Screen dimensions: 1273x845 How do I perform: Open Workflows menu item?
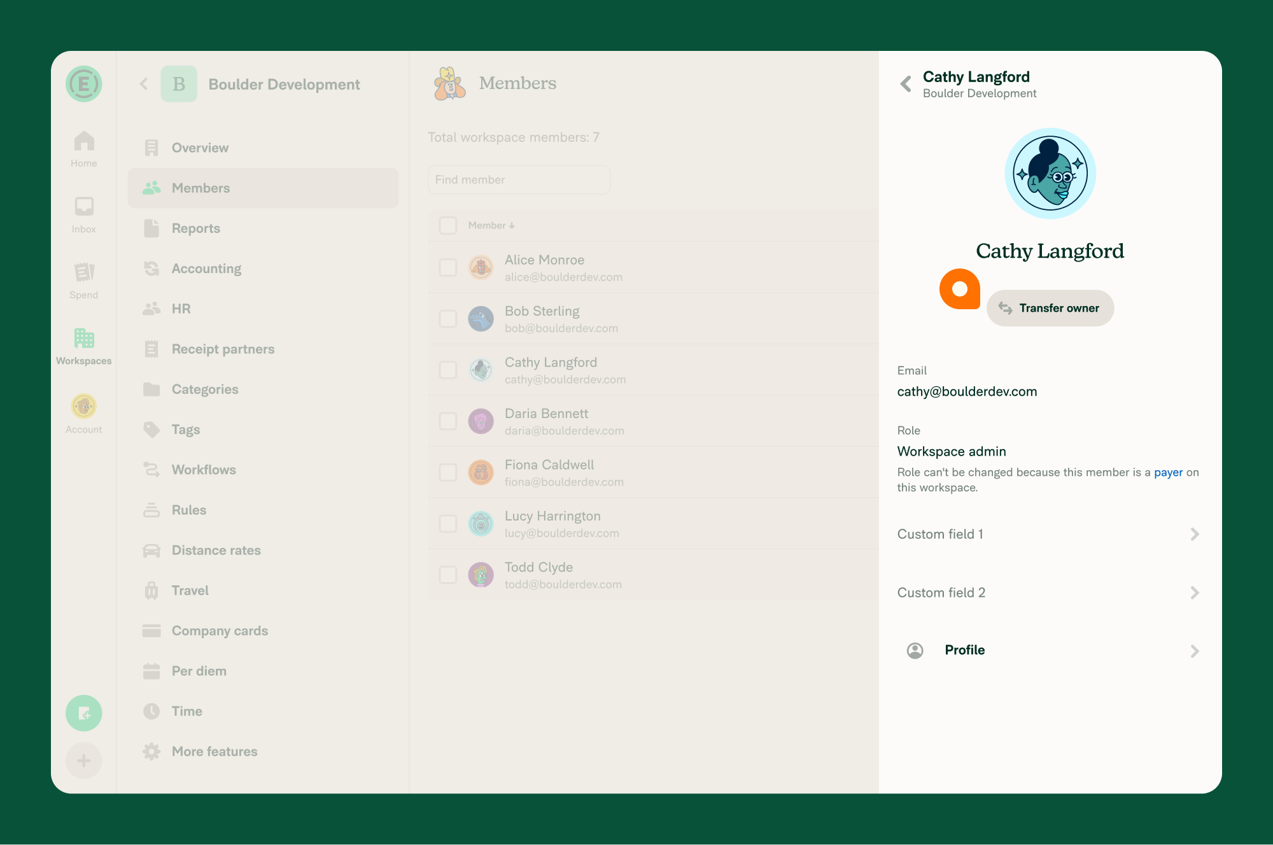[x=263, y=470]
